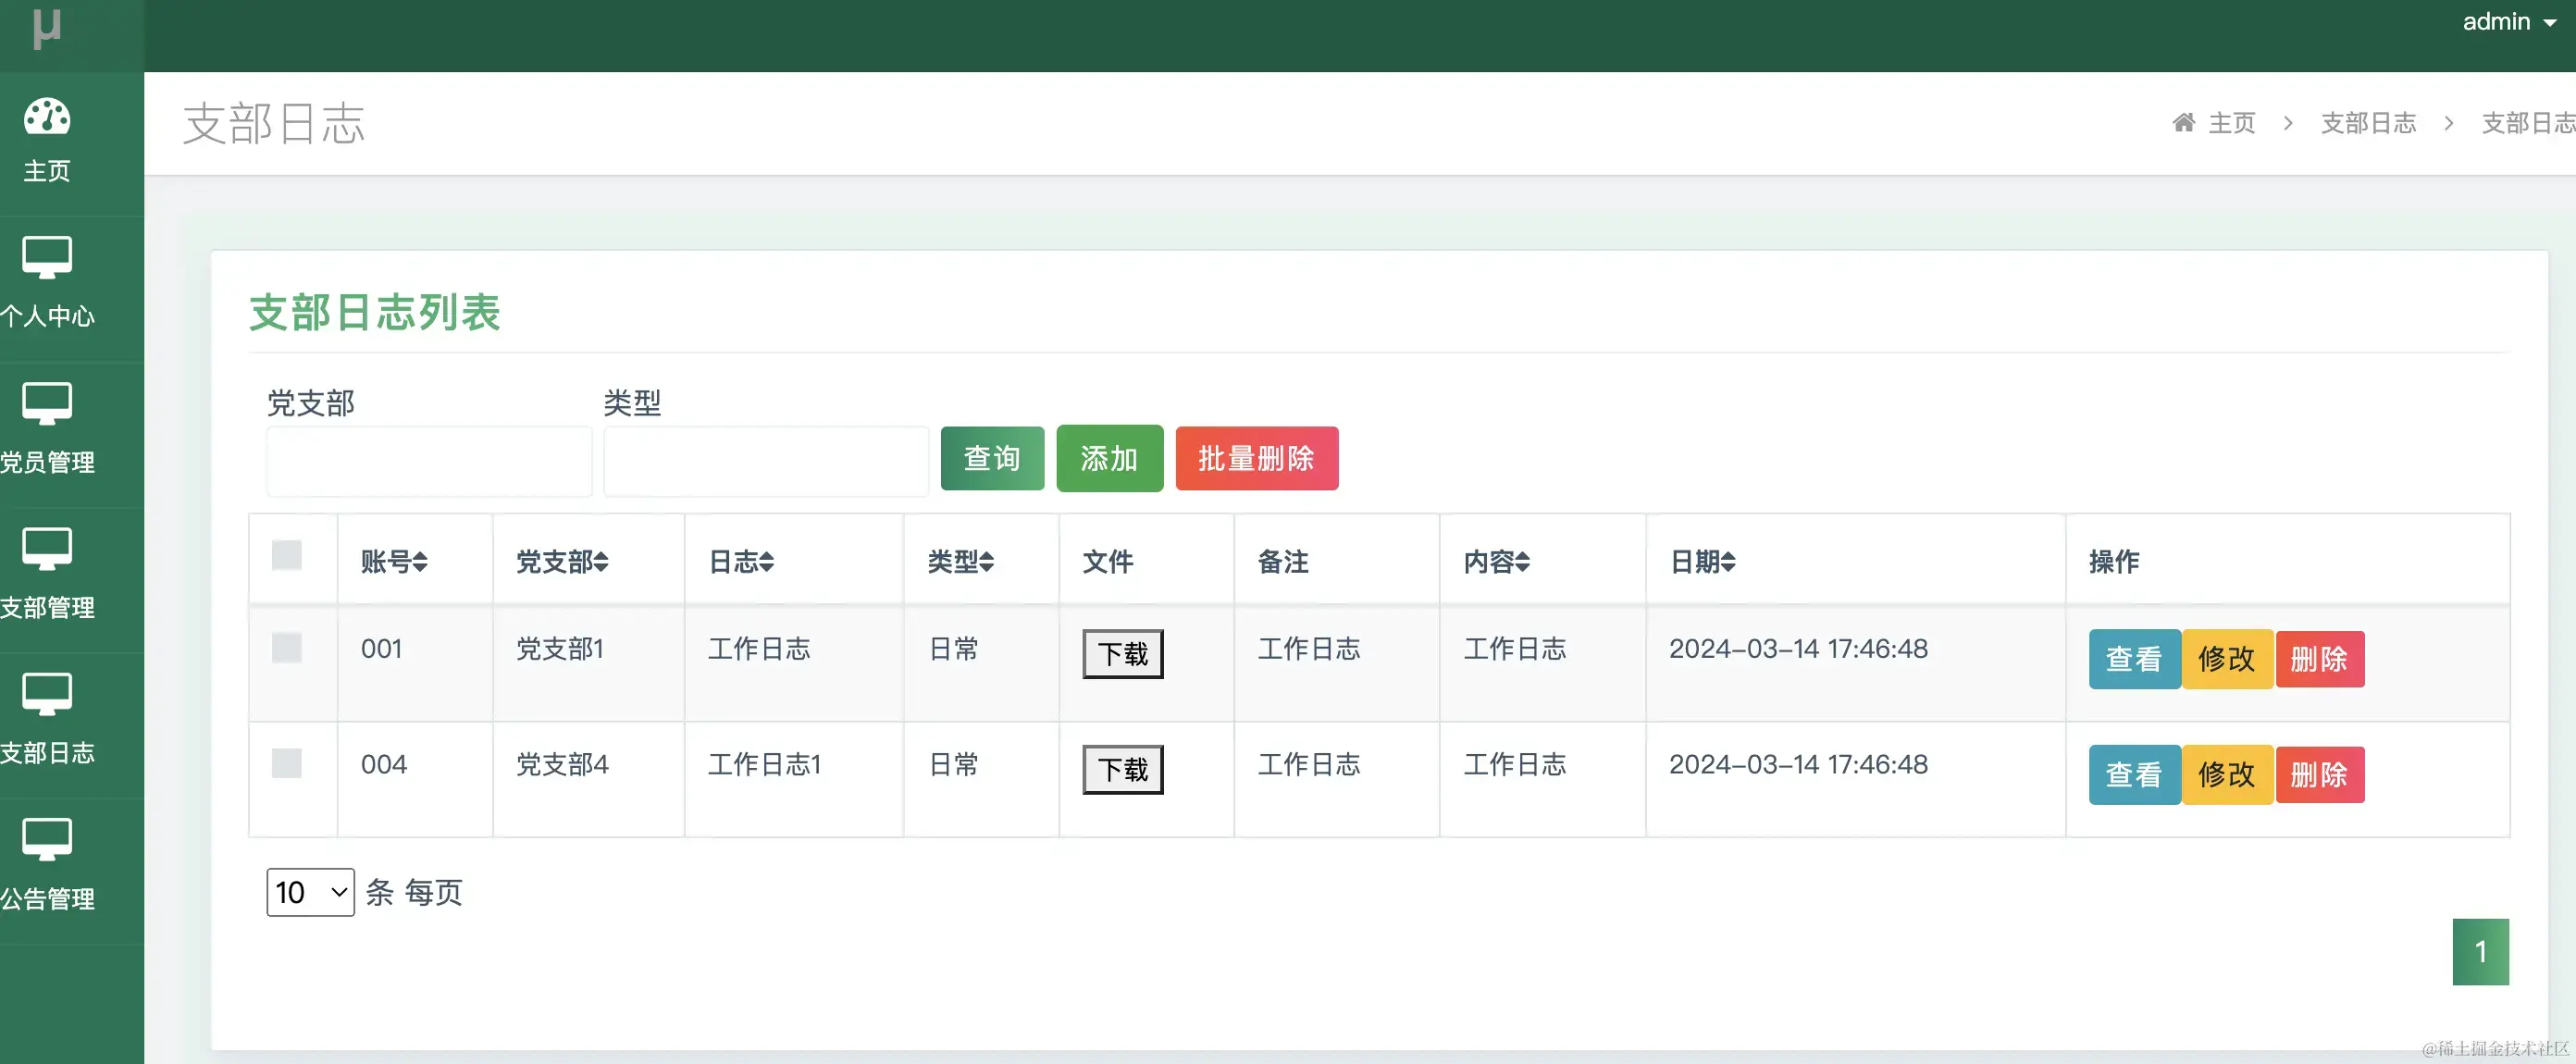Click the 查询 search button
The width and height of the screenshot is (2576, 1064).
pyautogui.click(x=991, y=458)
